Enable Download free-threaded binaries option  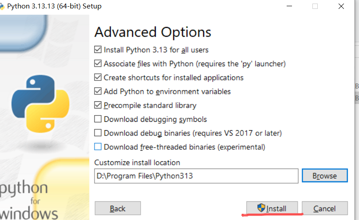pyautogui.click(x=98, y=147)
